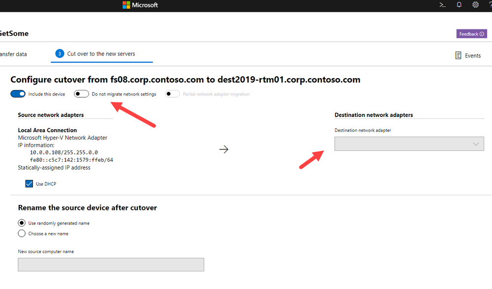Viewport: 492px width, 289px height.
Task: Click the Destination network adapters heading
Action: tap(374, 115)
